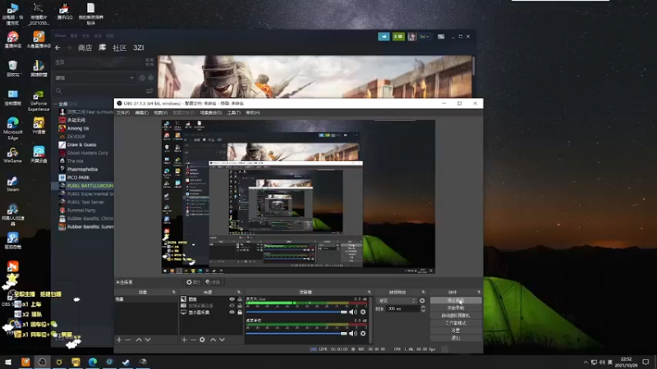Screen dimensions: 657x369
Task: Toggle lock on the 图像 source
Action: (240, 299)
